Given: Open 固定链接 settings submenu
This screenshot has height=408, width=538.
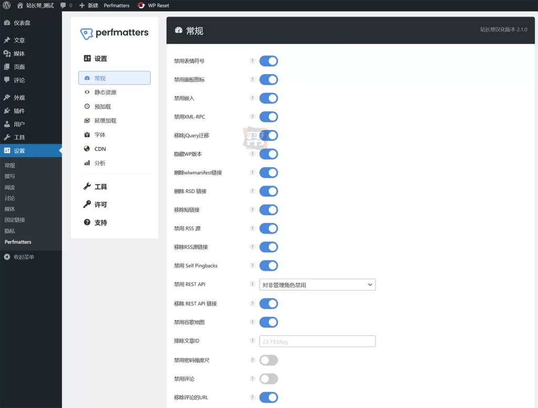Looking at the screenshot, I should [15, 220].
